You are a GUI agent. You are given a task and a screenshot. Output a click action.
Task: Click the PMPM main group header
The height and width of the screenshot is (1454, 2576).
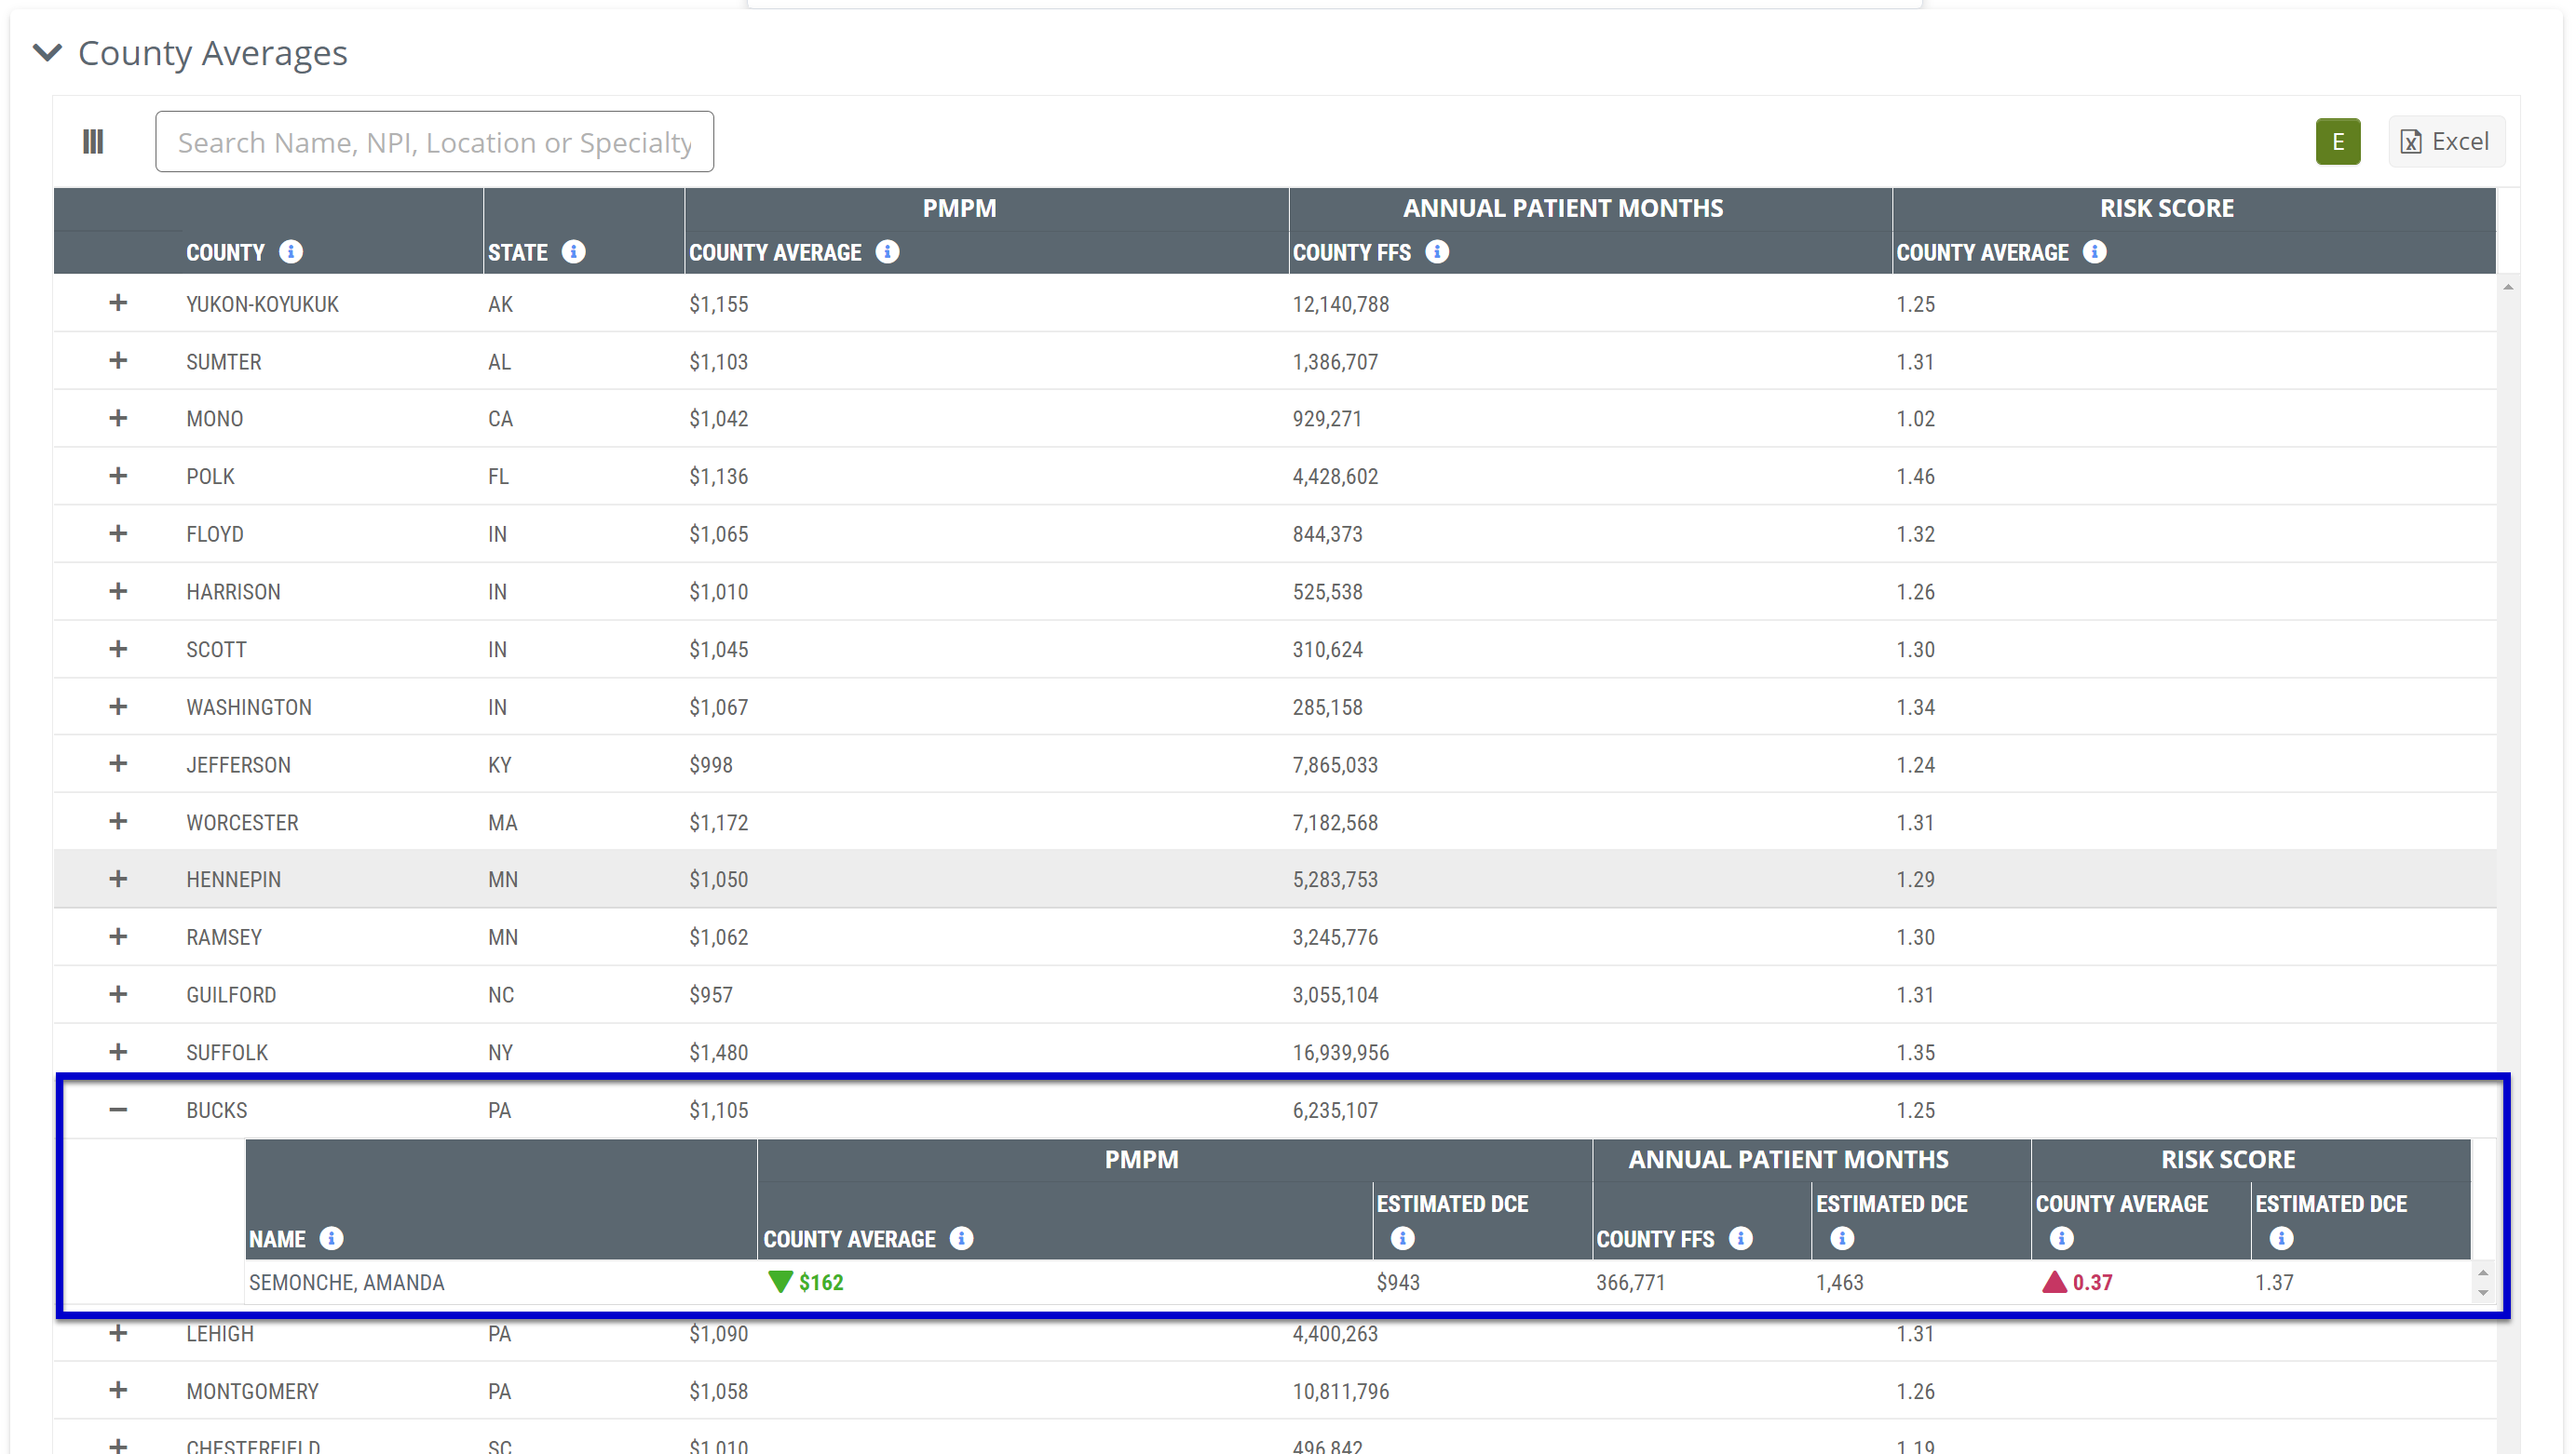click(x=959, y=208)
